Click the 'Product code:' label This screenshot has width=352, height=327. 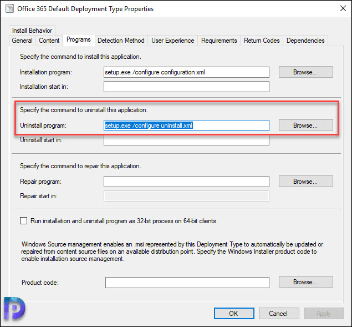click(x=40, y=283)
